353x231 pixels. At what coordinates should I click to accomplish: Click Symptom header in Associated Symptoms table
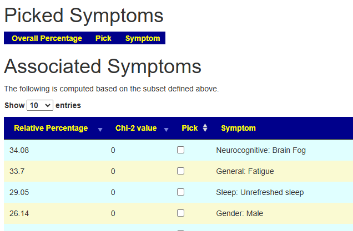(238, 128)
